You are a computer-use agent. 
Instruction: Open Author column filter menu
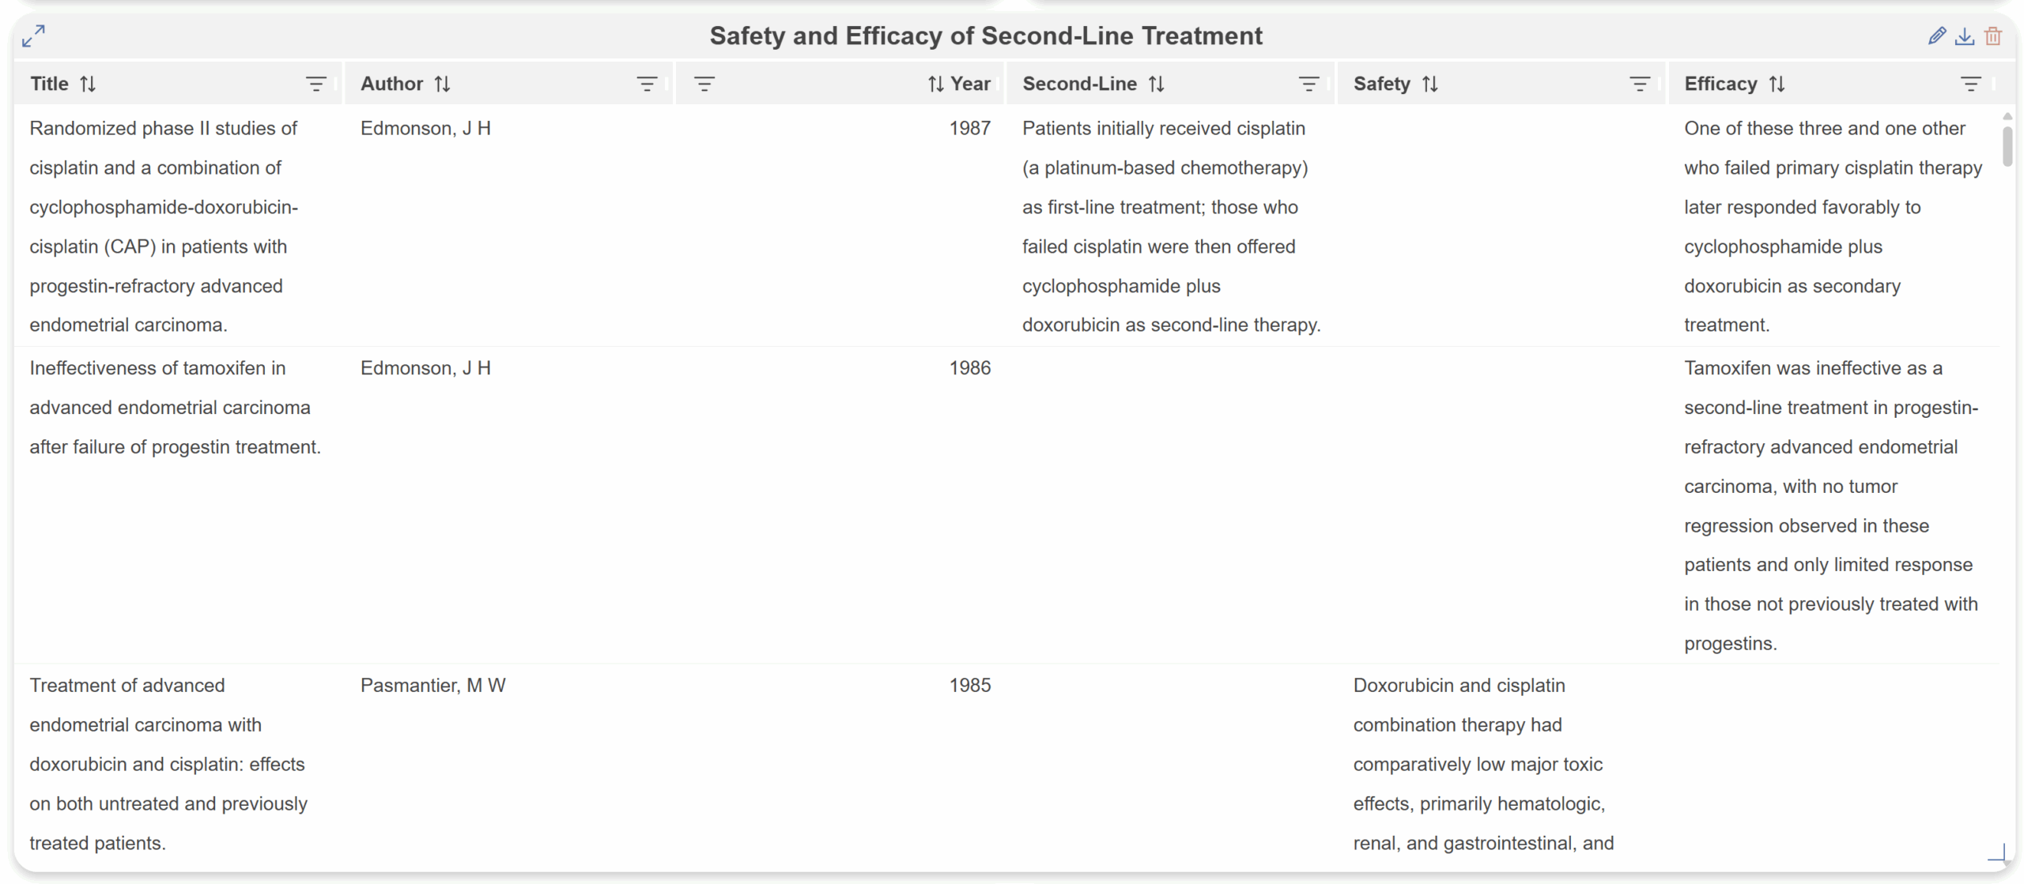(x=647, y=84)
